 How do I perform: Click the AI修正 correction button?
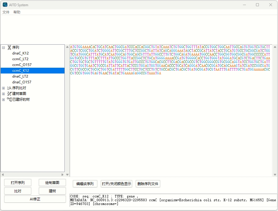(35, 199)
